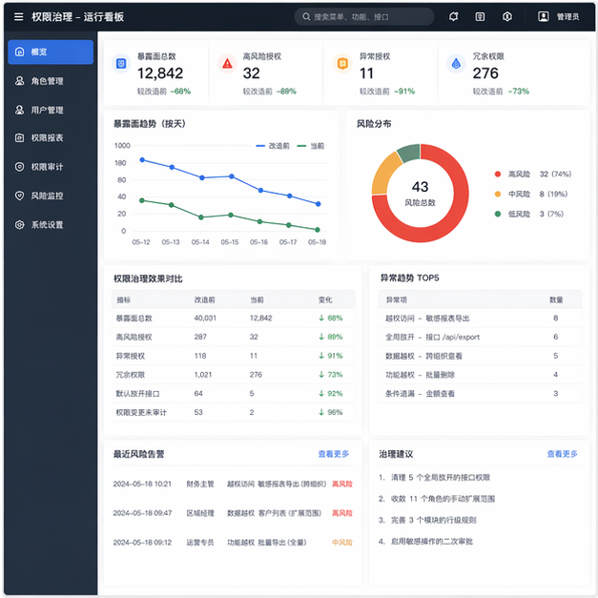Click suggestion 2 收敛 11 个角色
598x598 pixels.
(437, 499)
